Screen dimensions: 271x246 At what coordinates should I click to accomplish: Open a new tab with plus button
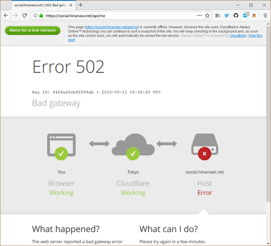pyautogui.click(x=80, y=5)
